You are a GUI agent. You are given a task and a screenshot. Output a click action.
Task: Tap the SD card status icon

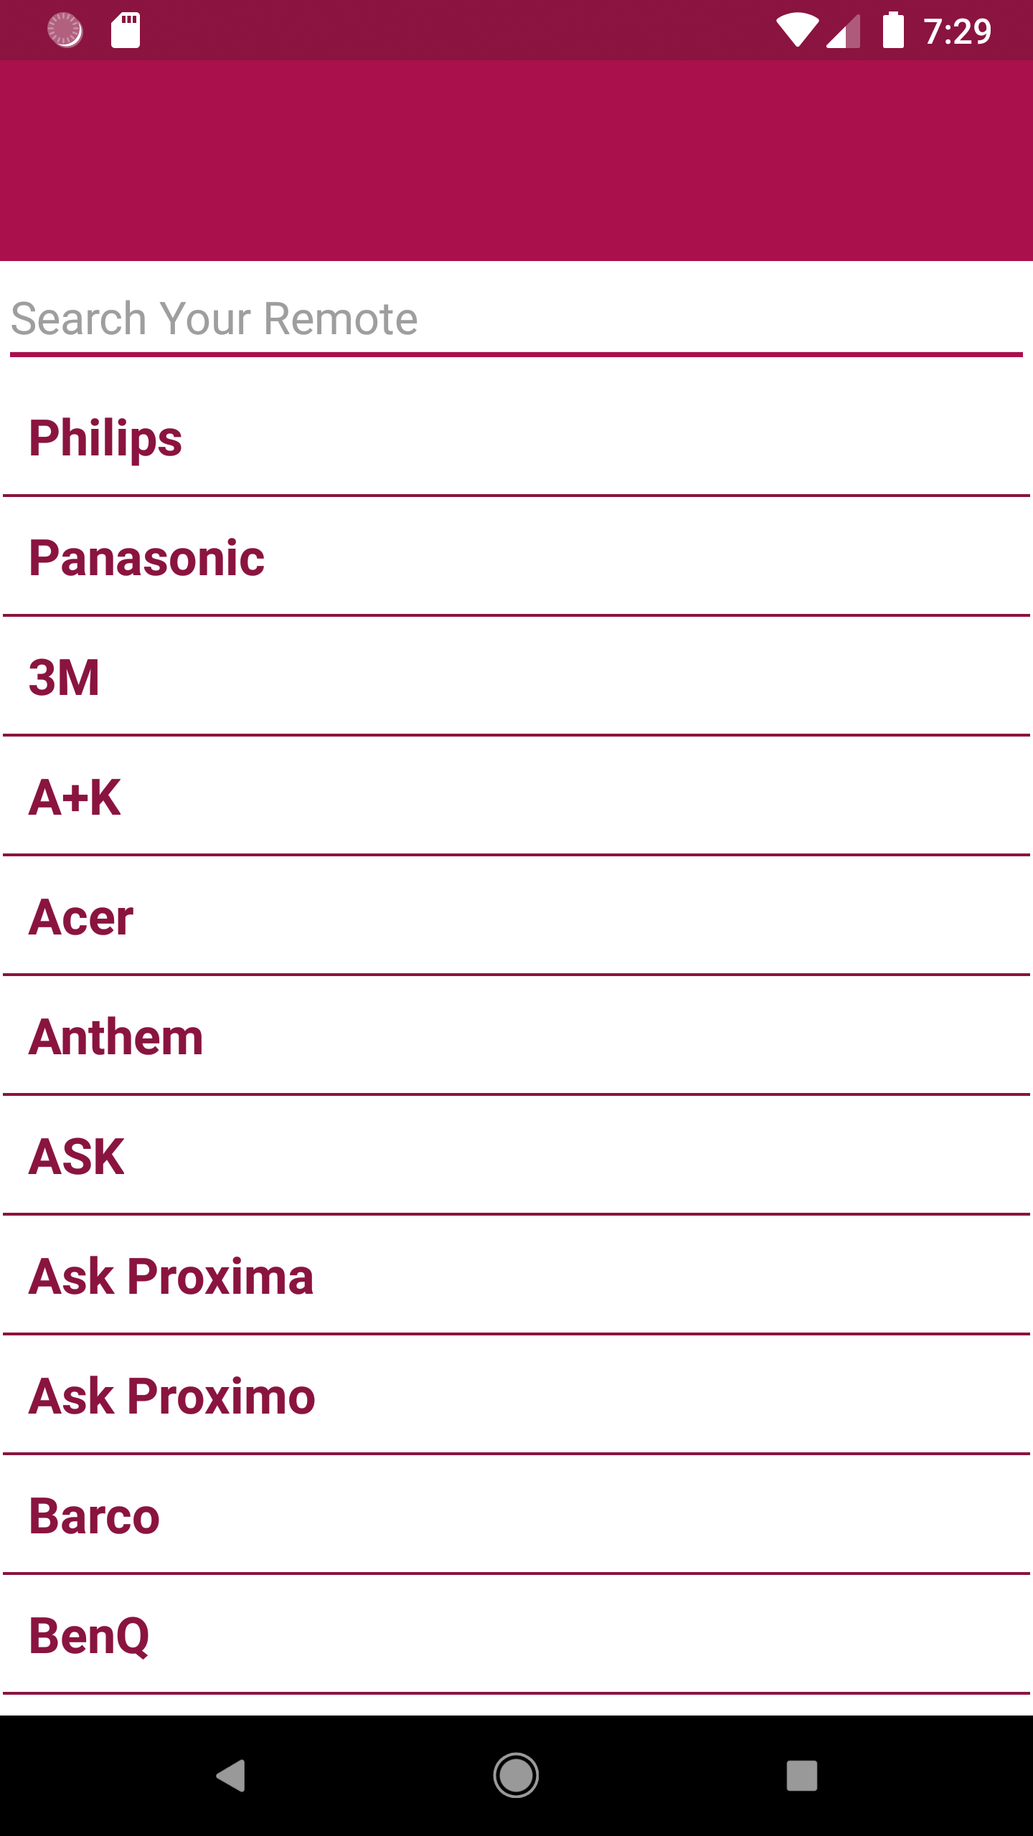[x=126, y=31]
